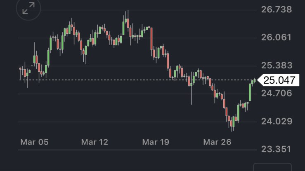The width and height of the screenshot is (305, 171).
Task: Select the 26.061 price level label
Action: point(277,37)
